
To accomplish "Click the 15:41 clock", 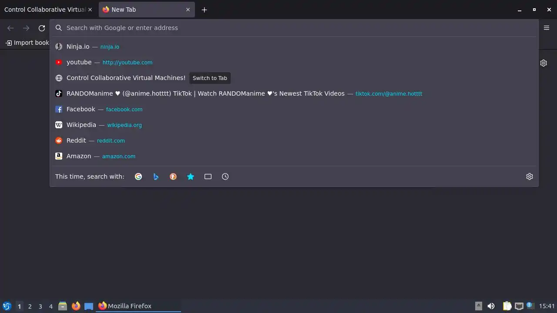I will (547, 306).
